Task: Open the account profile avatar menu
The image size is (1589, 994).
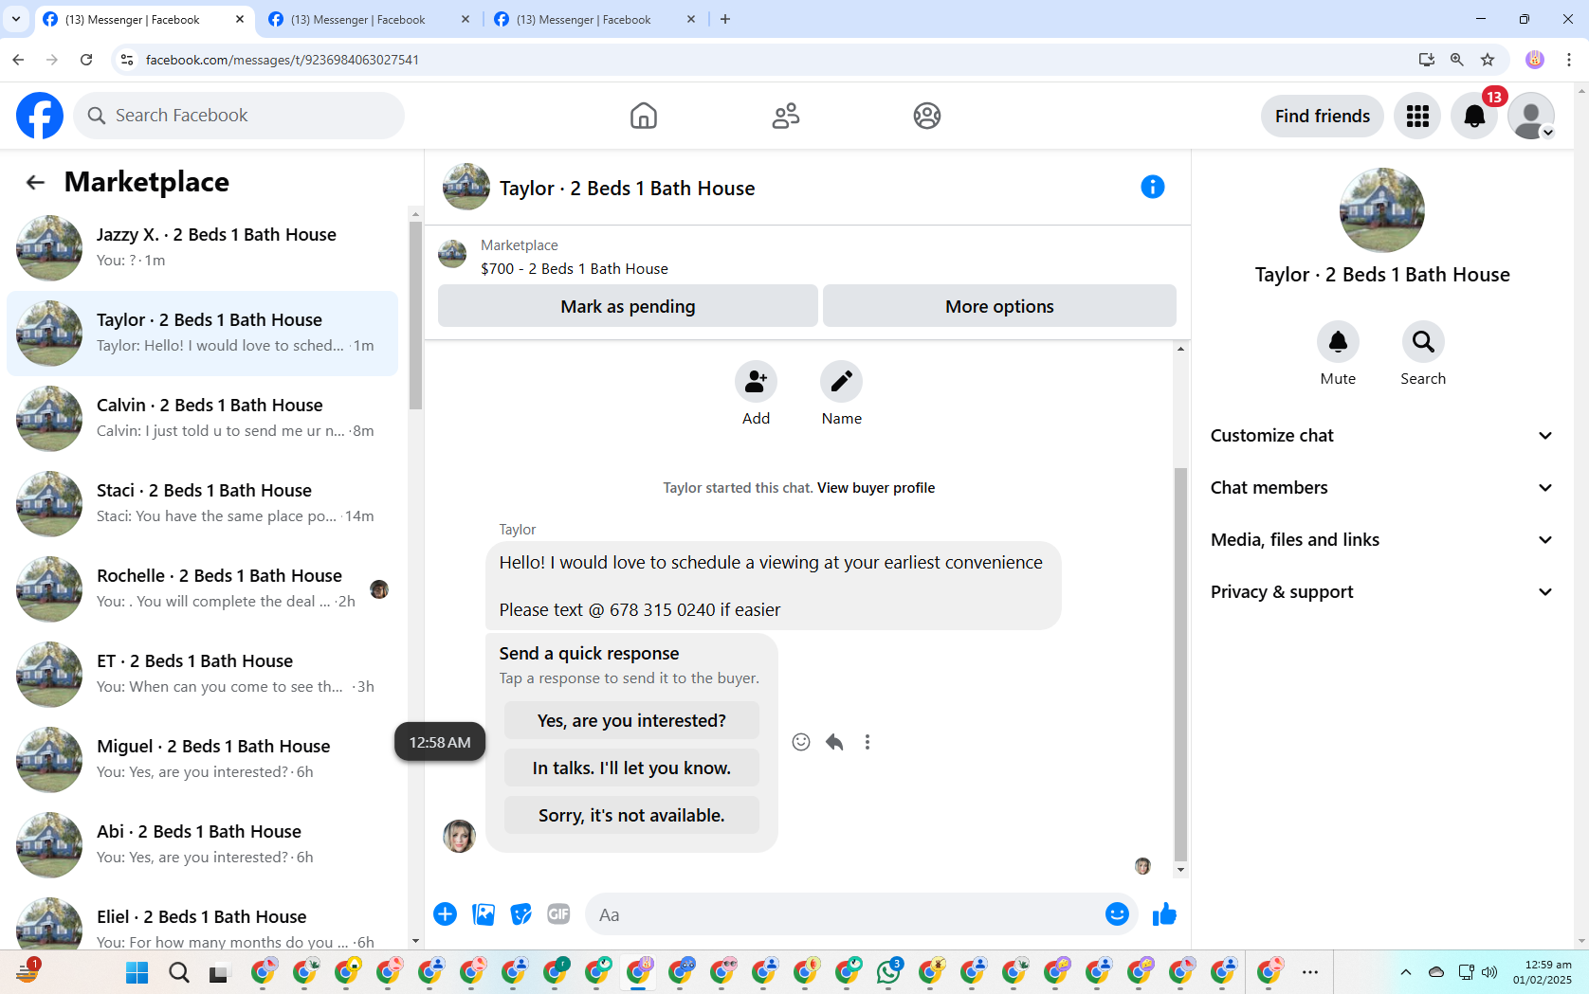Action: (1531, 116)
